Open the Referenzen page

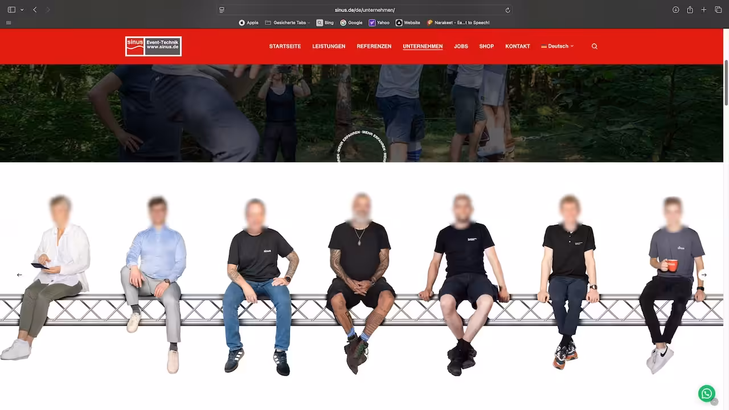click(374, 46)
